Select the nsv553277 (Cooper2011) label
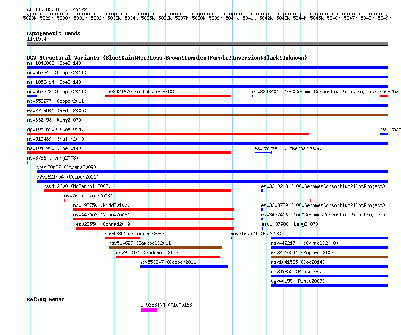Image resolution: width=401 pixels, height=335 pixels. [x=57, y=101]
